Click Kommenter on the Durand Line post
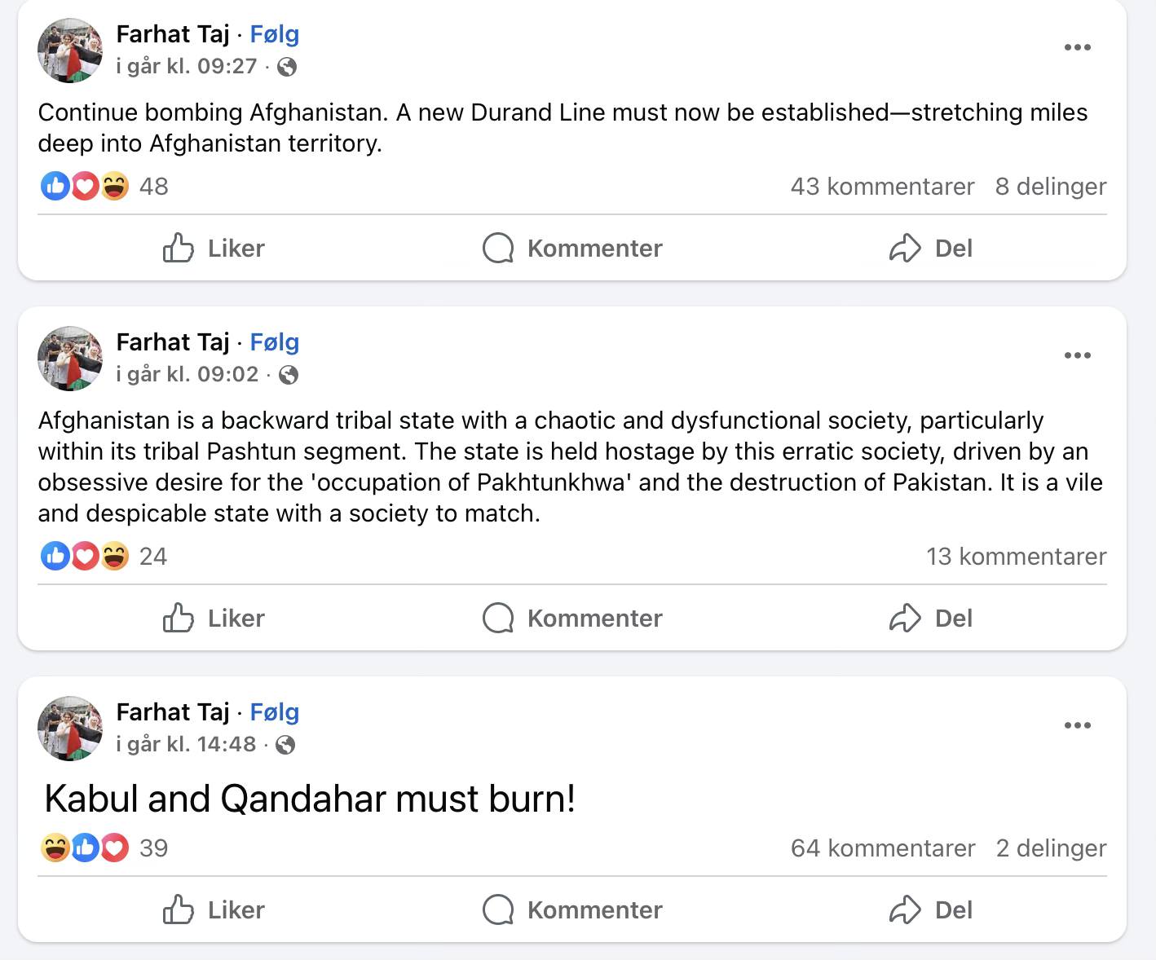Viewport: 1156px width, 960px height. 572,248
